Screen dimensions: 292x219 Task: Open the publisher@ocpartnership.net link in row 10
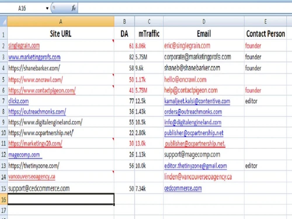tap(194, 133)
